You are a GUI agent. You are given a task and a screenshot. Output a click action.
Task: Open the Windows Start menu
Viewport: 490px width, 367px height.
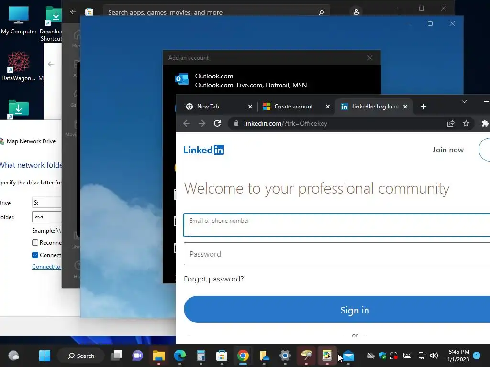pos(45,356)
